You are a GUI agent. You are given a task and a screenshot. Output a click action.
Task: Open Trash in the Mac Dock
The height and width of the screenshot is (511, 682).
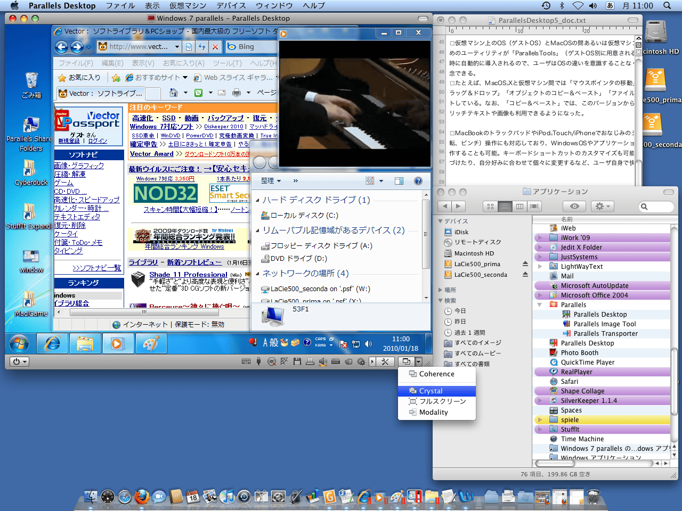[x=593, y=497]
